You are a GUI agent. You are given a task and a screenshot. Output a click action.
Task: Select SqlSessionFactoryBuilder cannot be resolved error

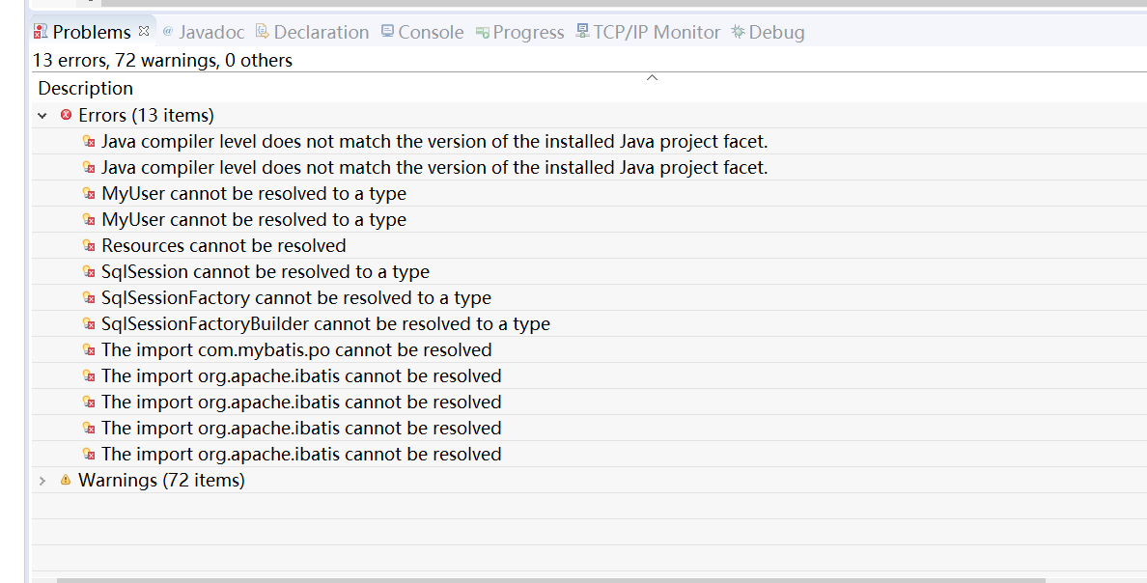(x=325, y=323)
